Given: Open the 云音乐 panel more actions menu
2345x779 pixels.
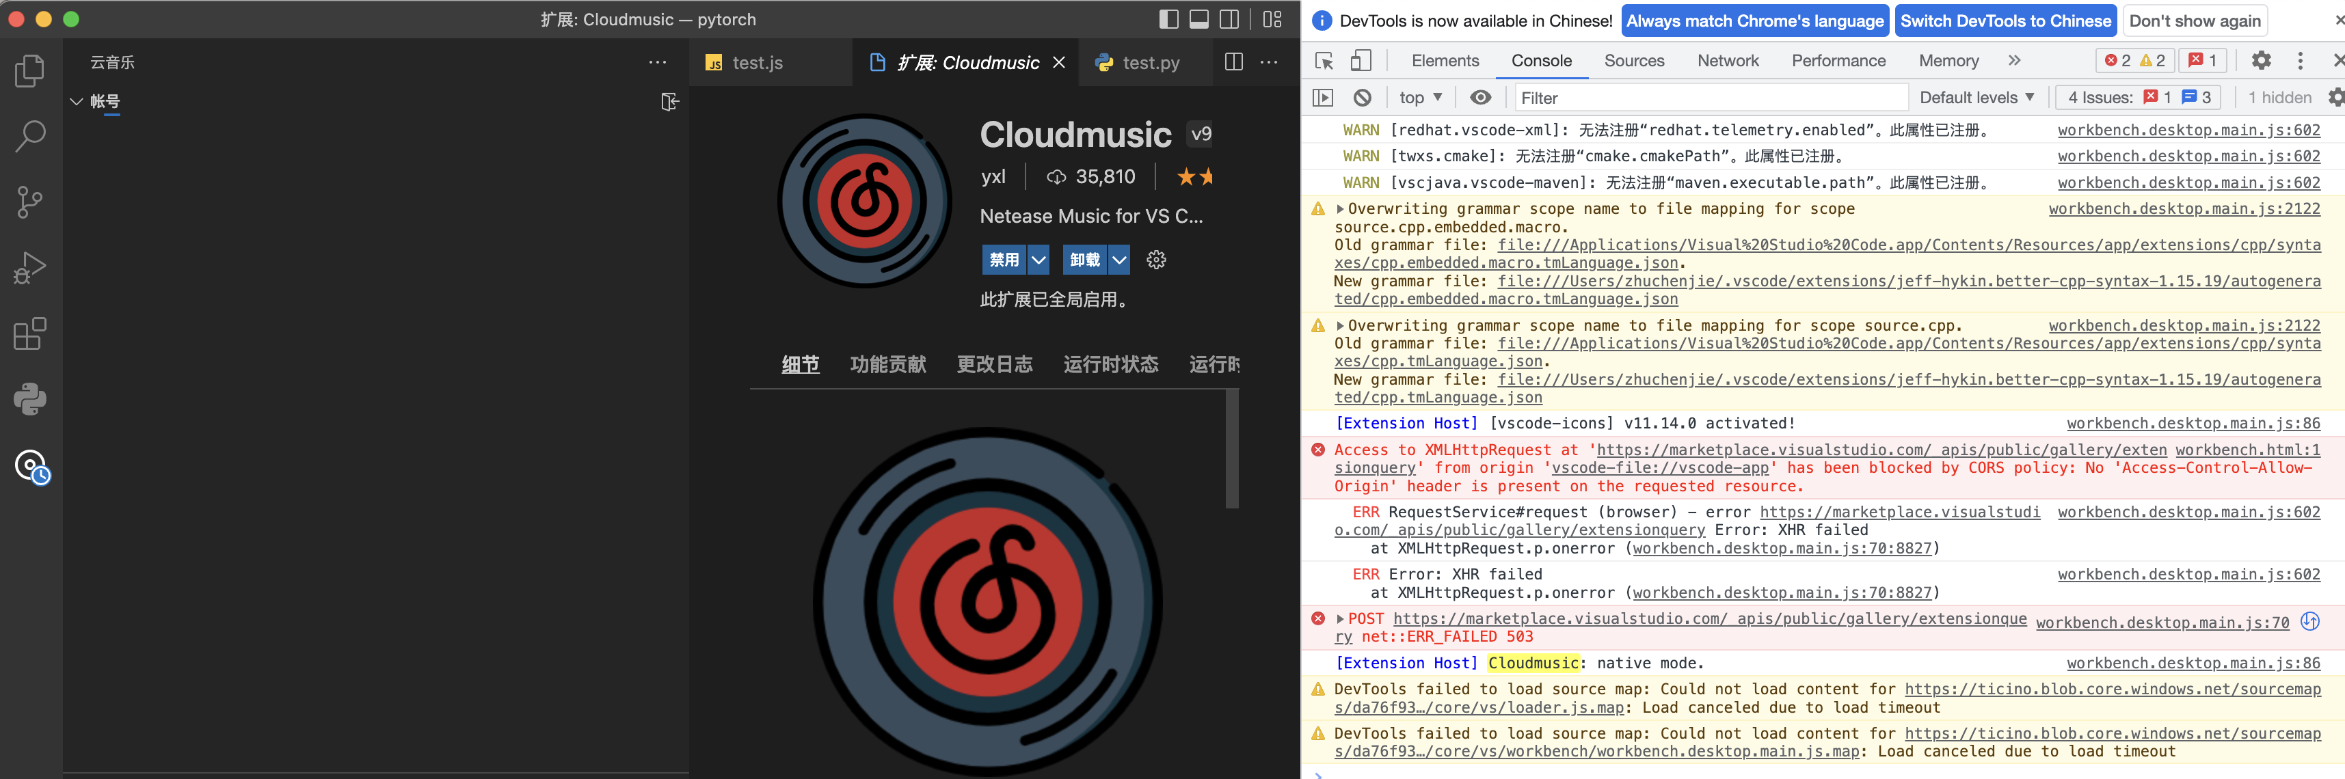Looking at the screenshot, I should coord(657,62).
